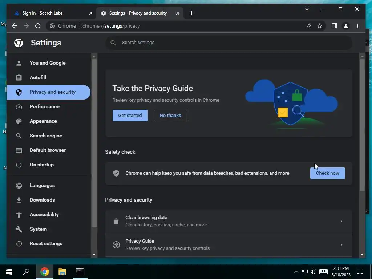Close the Sign in - Search Labs tab

click(x=90, y=13)
